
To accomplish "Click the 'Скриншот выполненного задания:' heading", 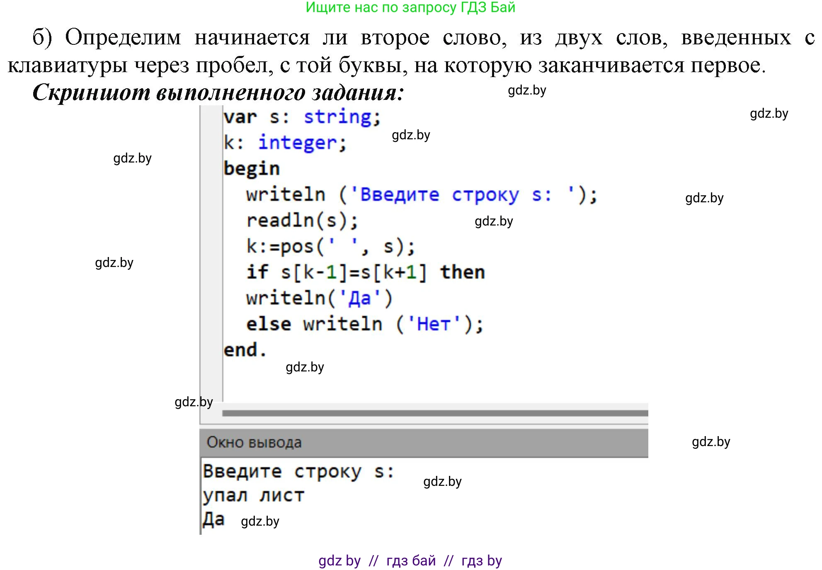I will tap(218, 92).
